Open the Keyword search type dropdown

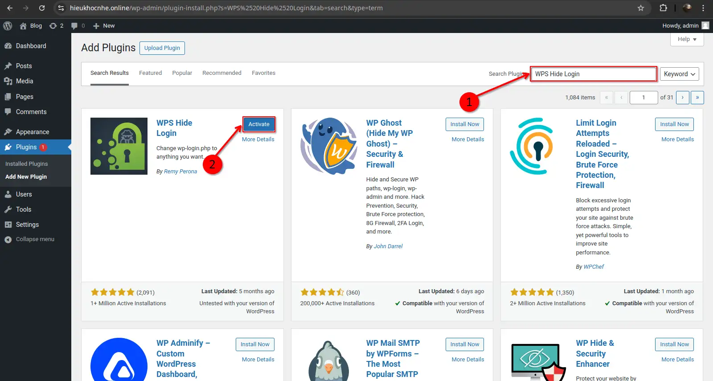click(679, 74)
